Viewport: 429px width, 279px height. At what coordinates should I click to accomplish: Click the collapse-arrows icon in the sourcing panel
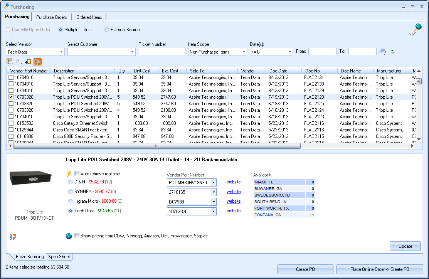(13, 237)
